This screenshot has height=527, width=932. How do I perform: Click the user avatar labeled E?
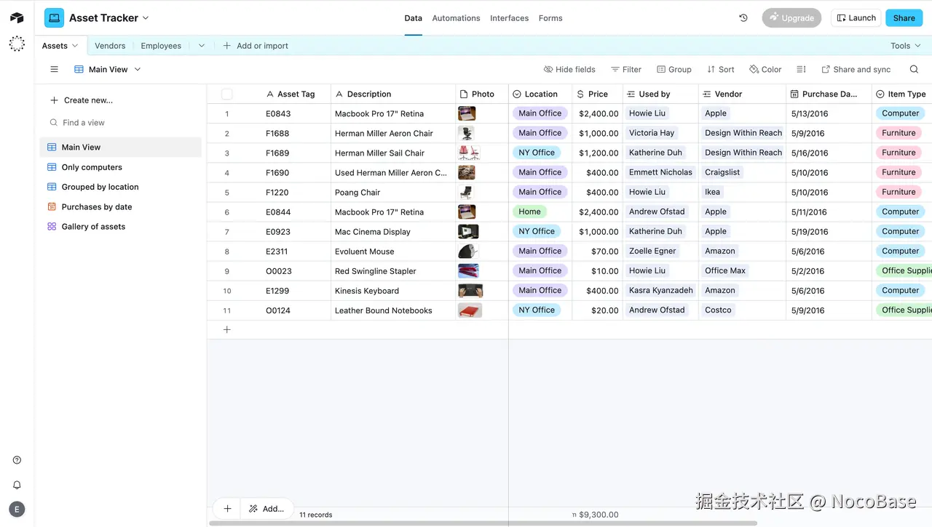tap(17, 510)
